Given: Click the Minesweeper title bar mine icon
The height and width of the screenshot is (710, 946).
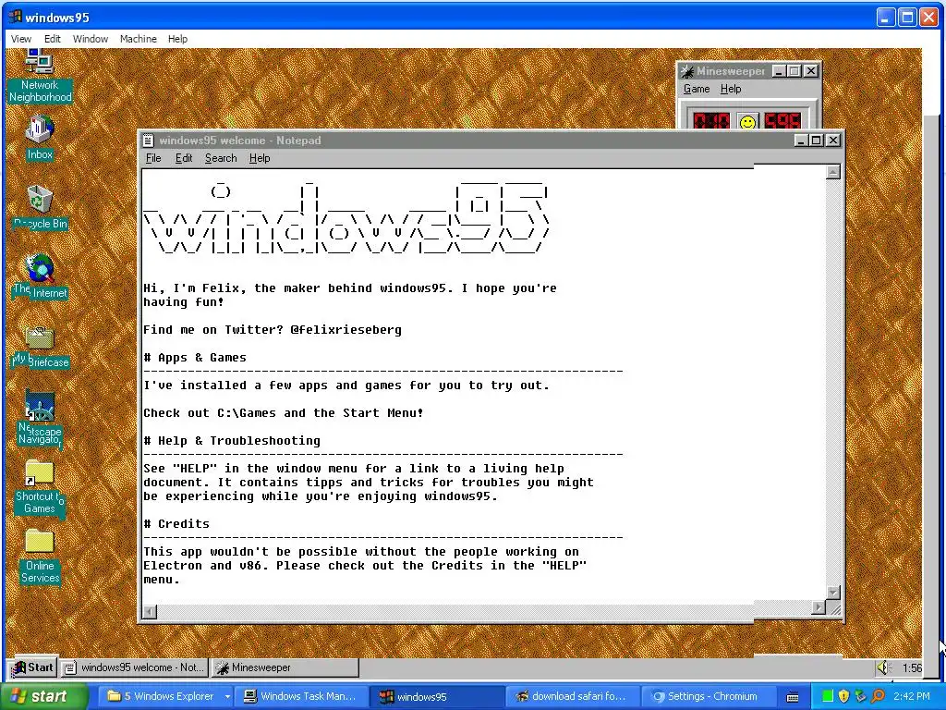Looking at the screenshot, I should click(686, 71).
